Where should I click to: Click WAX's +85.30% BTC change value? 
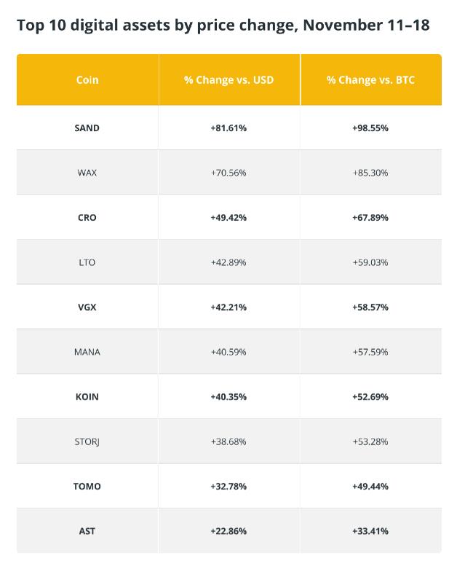[370, 173]
